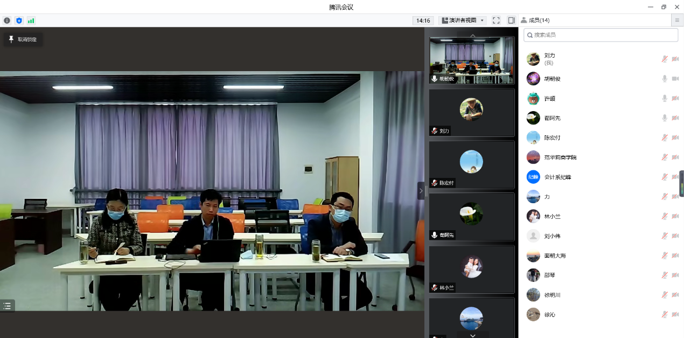The image size is (684, 338).
Task: Click the 成员(14) panel header
Action: (x=535, y=20)
